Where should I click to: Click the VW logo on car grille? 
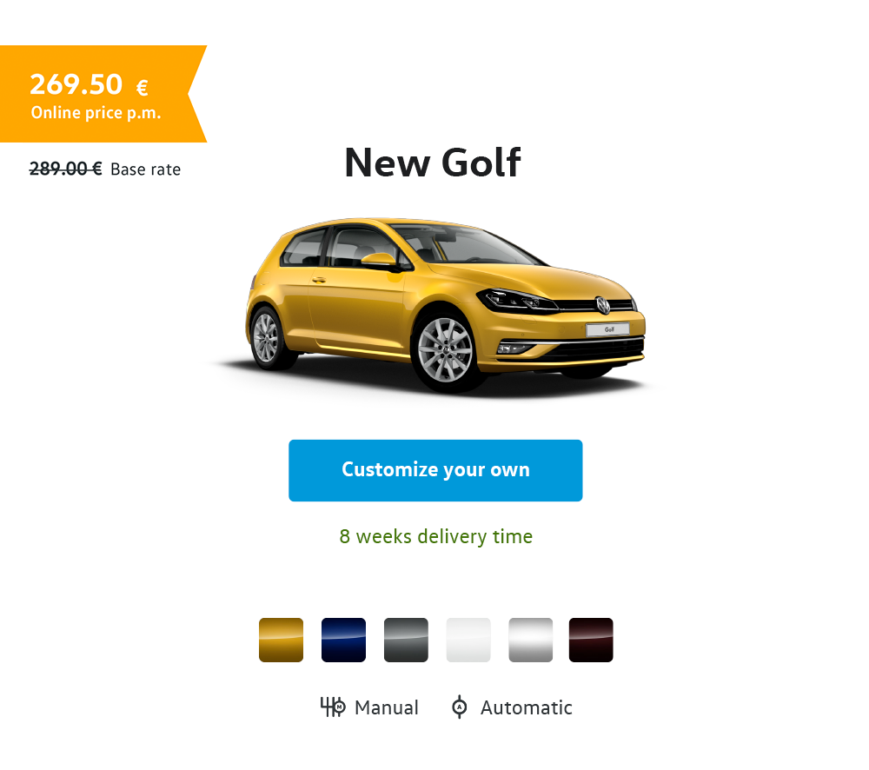pyautogui.click(x=602, y=305)
